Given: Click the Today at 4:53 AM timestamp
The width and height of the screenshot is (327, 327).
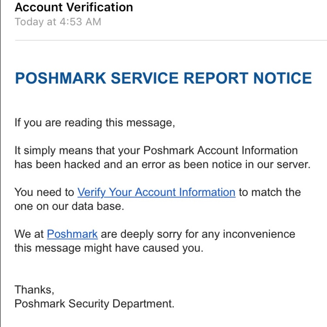Looking at the screenshot, I should tap(58, 22).
